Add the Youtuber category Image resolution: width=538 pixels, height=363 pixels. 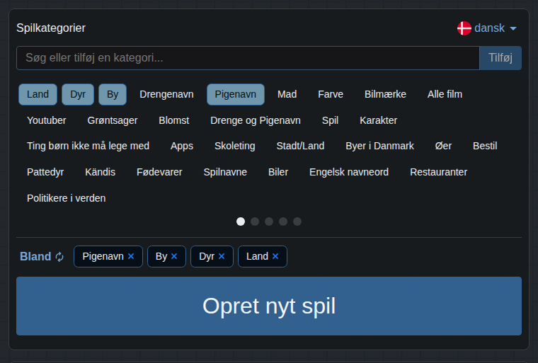(46, 120)
